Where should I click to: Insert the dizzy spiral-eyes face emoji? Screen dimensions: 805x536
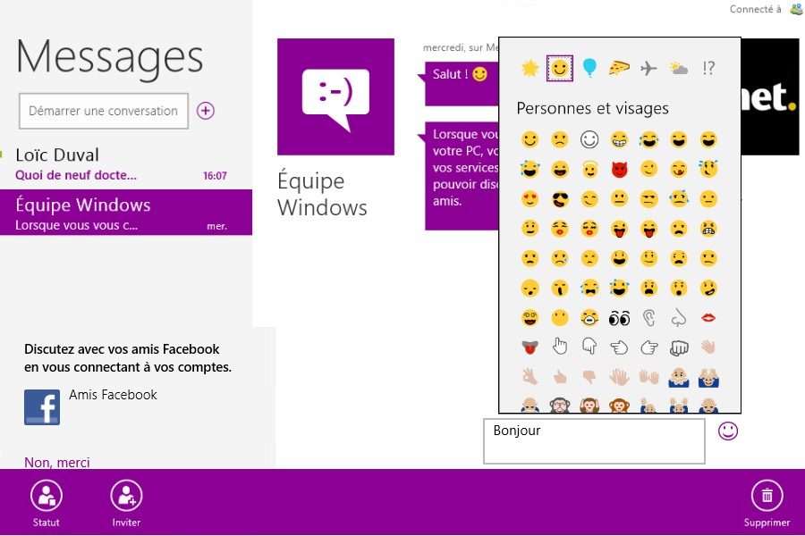(x=530, y=318)
